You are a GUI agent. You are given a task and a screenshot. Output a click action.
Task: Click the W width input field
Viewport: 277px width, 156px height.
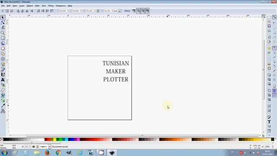[90, 11]
